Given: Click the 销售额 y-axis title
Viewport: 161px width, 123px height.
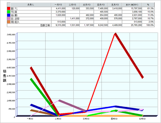Looking at the screenshot, I should click(x=4, y=76).
